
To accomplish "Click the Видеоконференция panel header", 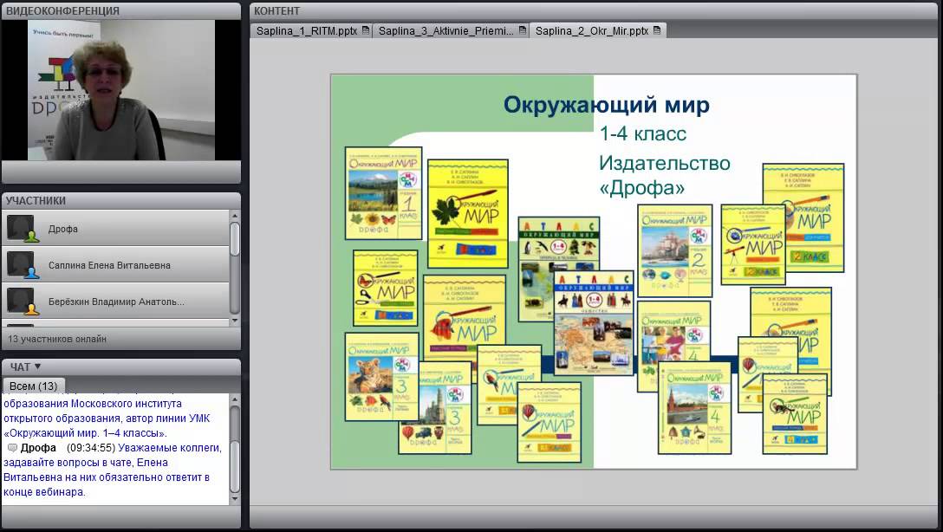I will [120, 10].
